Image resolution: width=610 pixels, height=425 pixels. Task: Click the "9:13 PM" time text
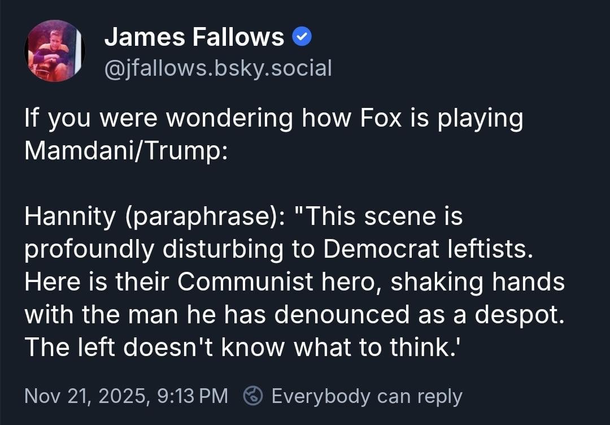click(193, 396)
